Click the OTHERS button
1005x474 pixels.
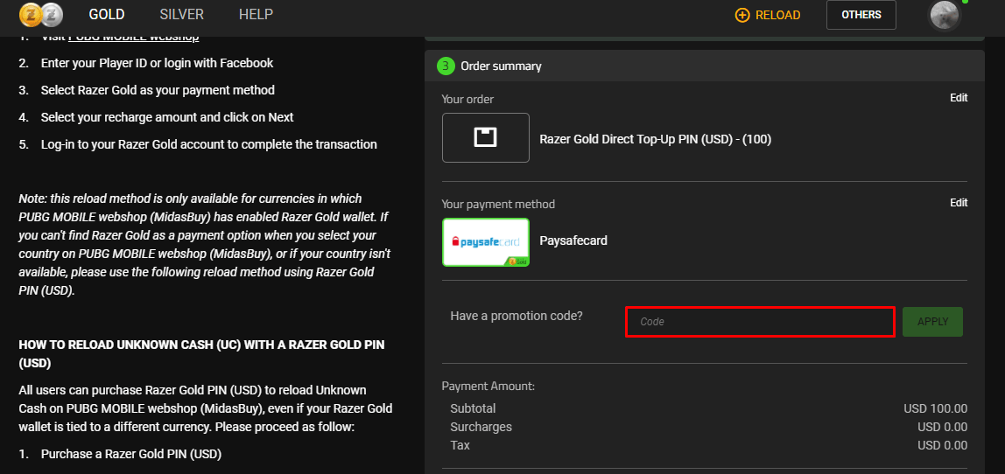861,15
